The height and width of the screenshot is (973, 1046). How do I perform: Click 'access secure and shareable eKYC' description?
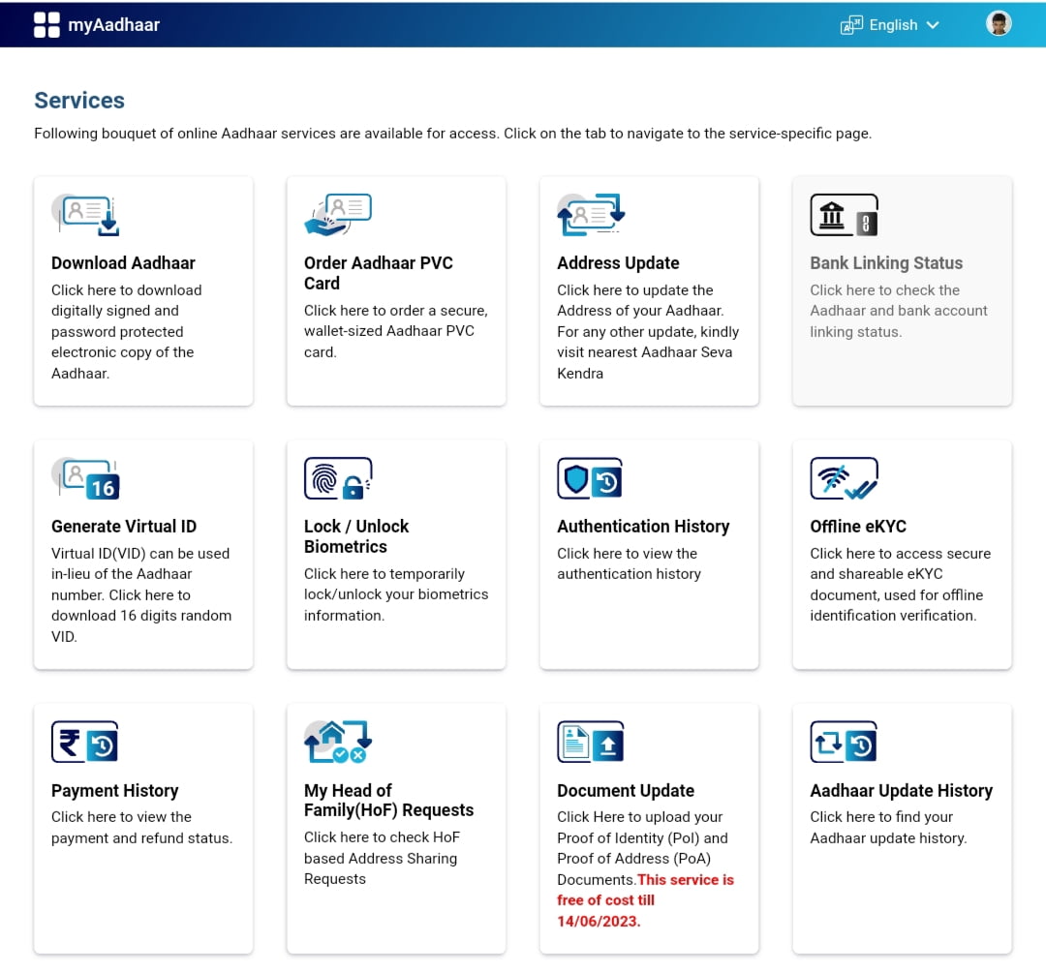click(x=901, y=584)
